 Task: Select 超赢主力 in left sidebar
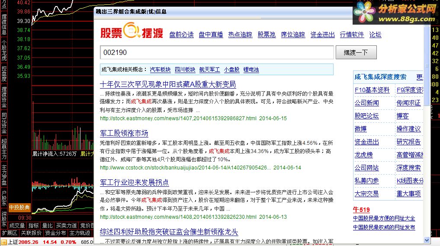[4, 149]
